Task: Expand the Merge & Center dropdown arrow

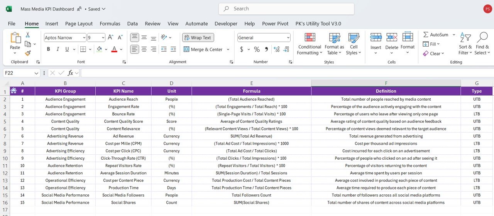Action: coord(228,49)
